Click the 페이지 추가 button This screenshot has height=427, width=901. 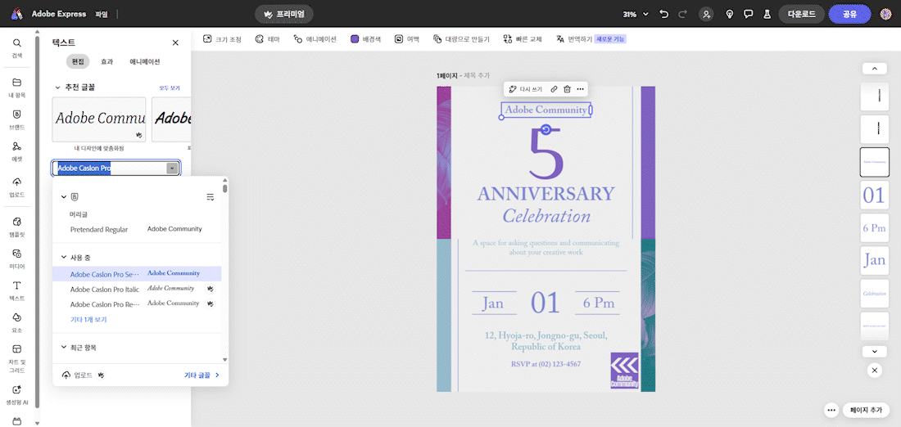pos(867,410)
